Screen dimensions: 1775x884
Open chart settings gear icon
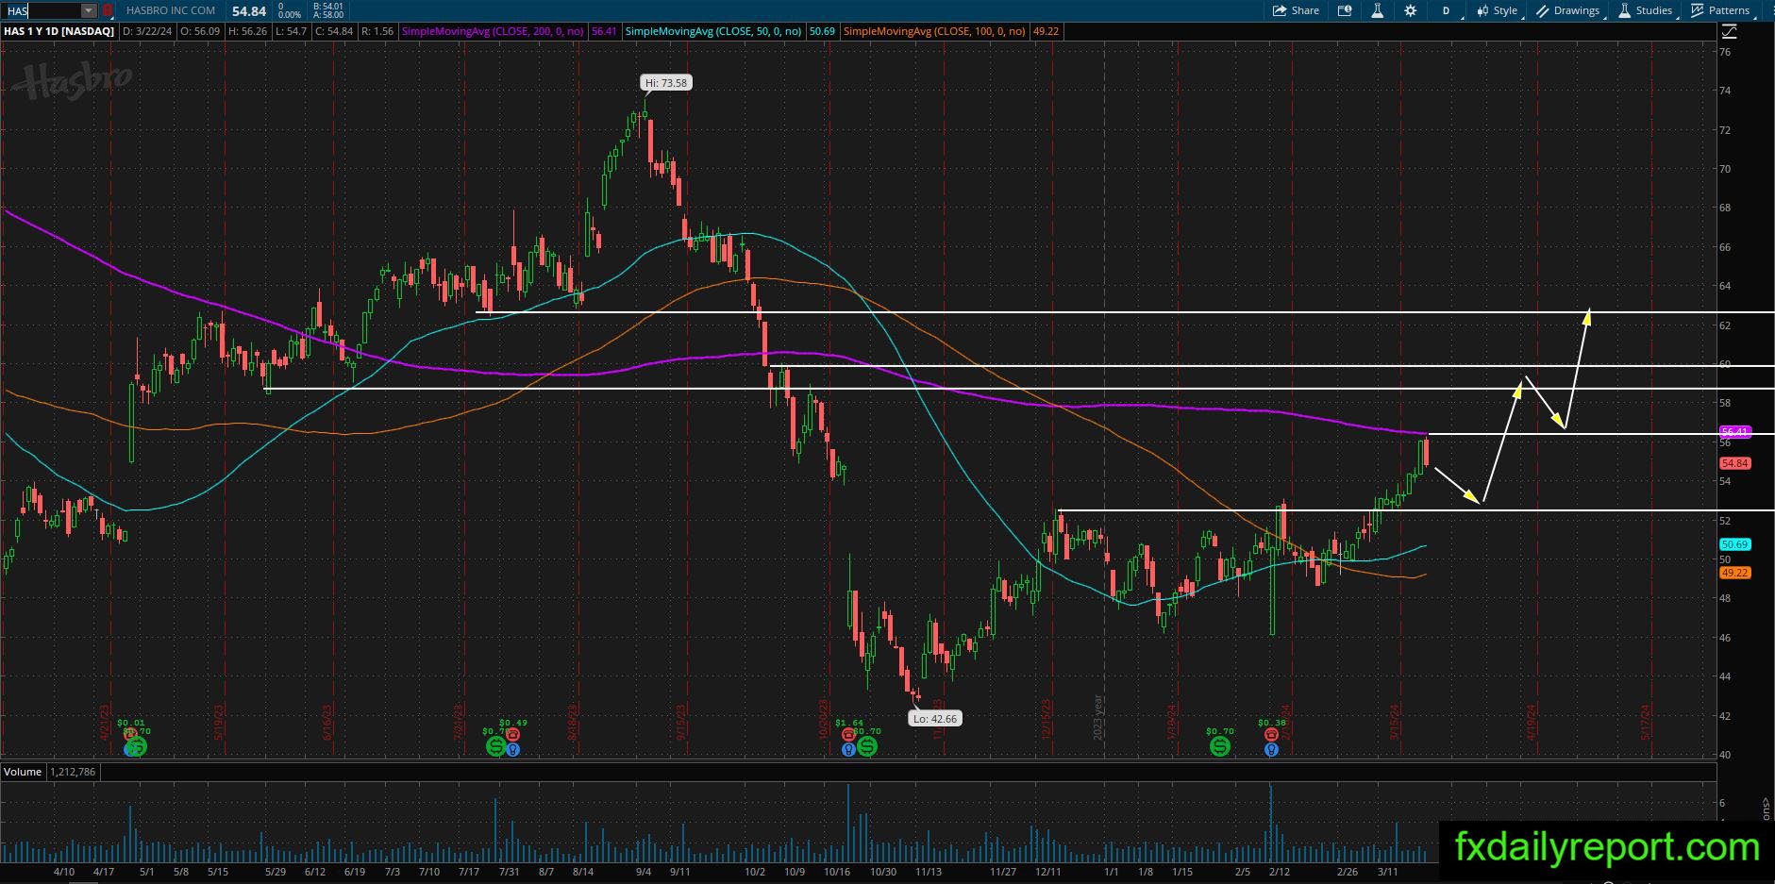pyautogui.click(x=1411, y=10)
